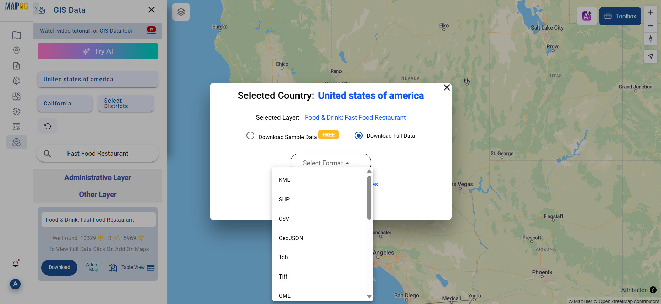Viewport: 661px width, 304px height.
Task: Open Toolbox on the map
Action: click(x=620, y=16)
